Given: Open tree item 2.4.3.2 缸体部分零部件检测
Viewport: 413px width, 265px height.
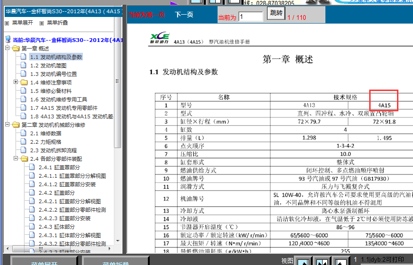Looking at the screenshot, I should (x=72, y=244).
